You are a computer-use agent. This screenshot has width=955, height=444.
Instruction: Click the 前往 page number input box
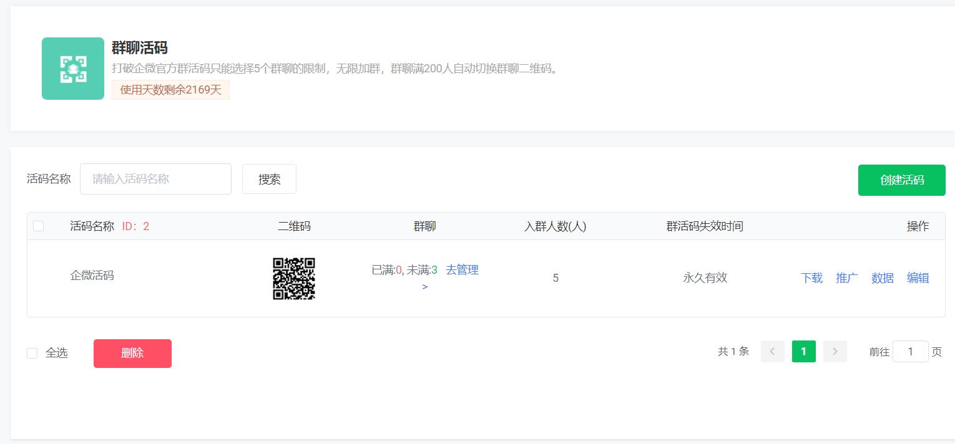(x=910, y=352)
